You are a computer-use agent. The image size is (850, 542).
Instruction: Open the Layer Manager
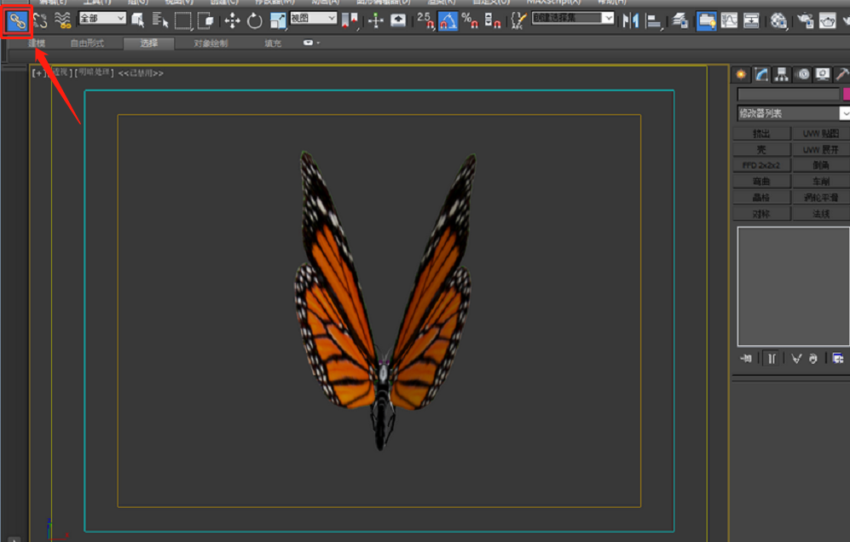click(x=679, y=21)
